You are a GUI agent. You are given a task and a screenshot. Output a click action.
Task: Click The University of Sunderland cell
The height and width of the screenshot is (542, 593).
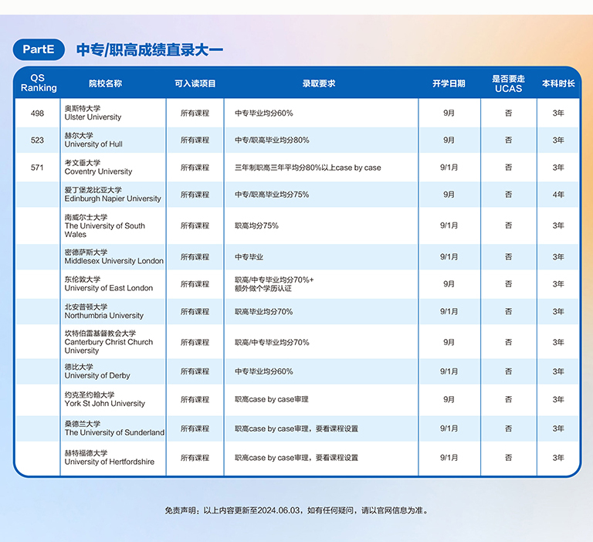click(113, 429)
